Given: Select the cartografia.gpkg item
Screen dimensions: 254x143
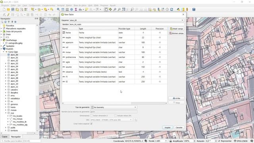Looking at the screenshot, I should point(15,43).
